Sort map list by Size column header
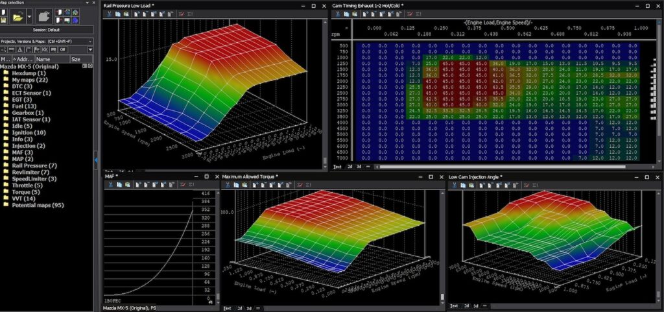 pos(81,60)
